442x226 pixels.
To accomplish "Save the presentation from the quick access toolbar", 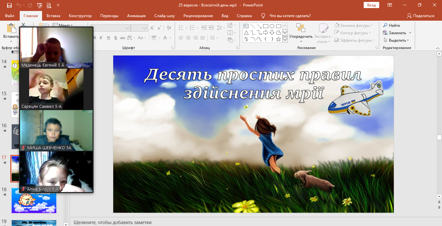I will click(x=9, y=5).
